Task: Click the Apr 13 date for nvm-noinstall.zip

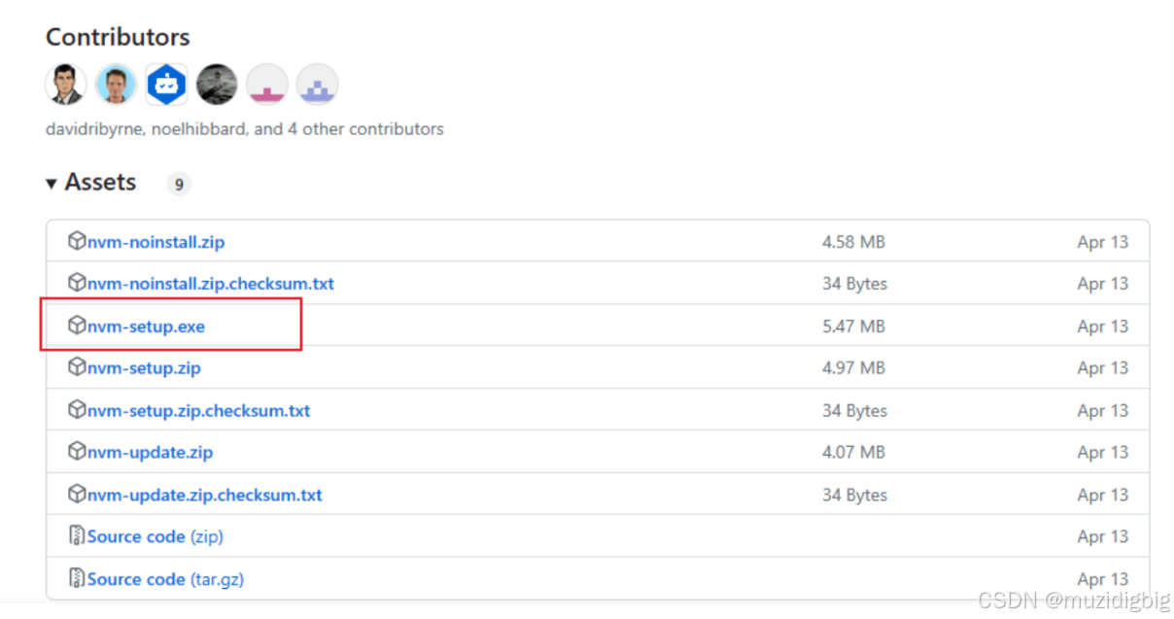Action: tap(1103, 242)
